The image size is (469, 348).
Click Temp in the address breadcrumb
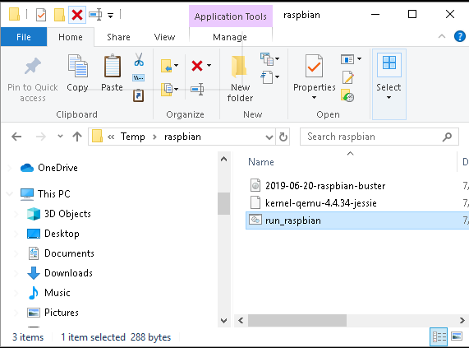coord(133,137)
